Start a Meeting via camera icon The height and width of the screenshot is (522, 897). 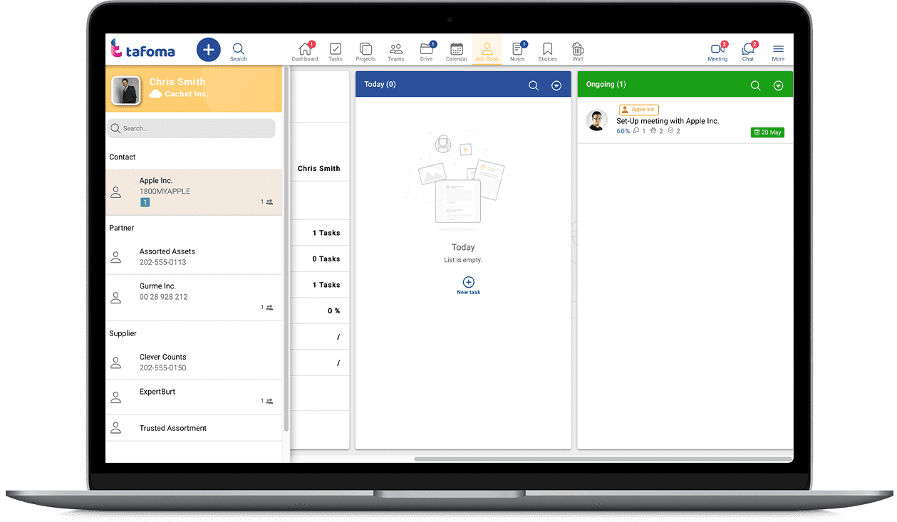[717, 50]
